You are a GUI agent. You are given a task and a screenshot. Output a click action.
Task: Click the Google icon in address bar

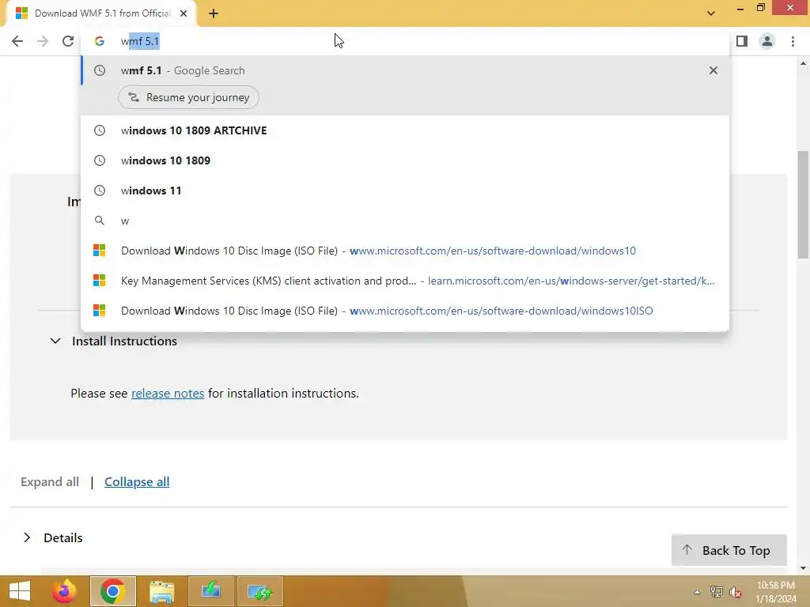99,41
